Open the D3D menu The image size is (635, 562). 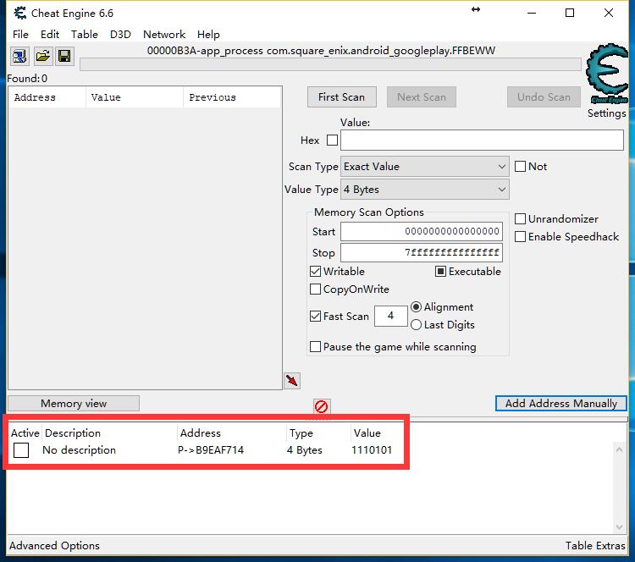click(x=120, y=35)
